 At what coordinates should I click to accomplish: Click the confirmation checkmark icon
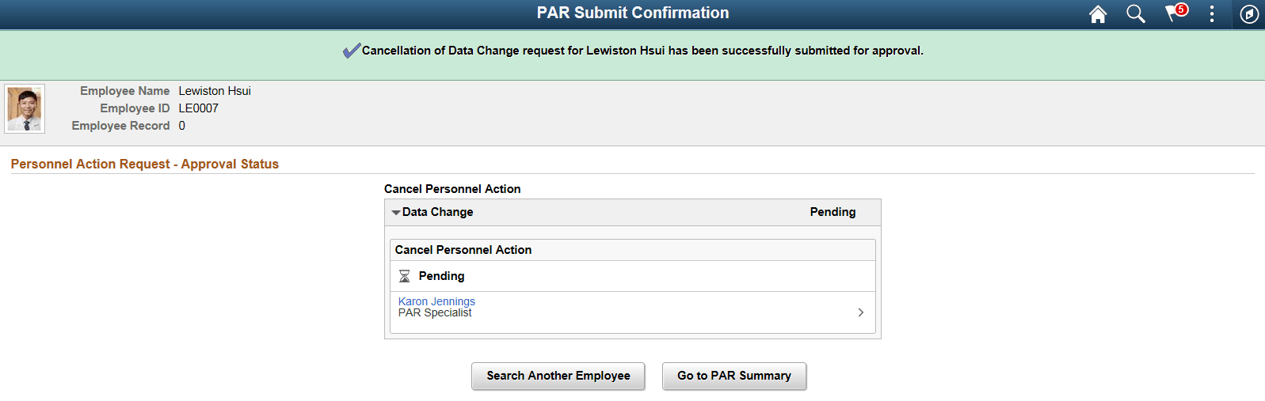[x=351, y=51]
